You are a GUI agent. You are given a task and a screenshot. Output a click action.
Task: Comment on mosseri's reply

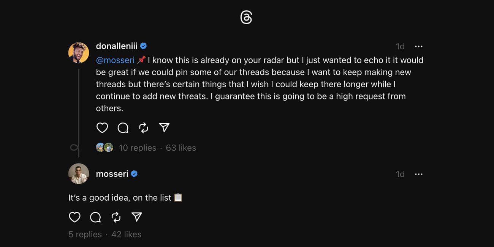coord(95,217)
